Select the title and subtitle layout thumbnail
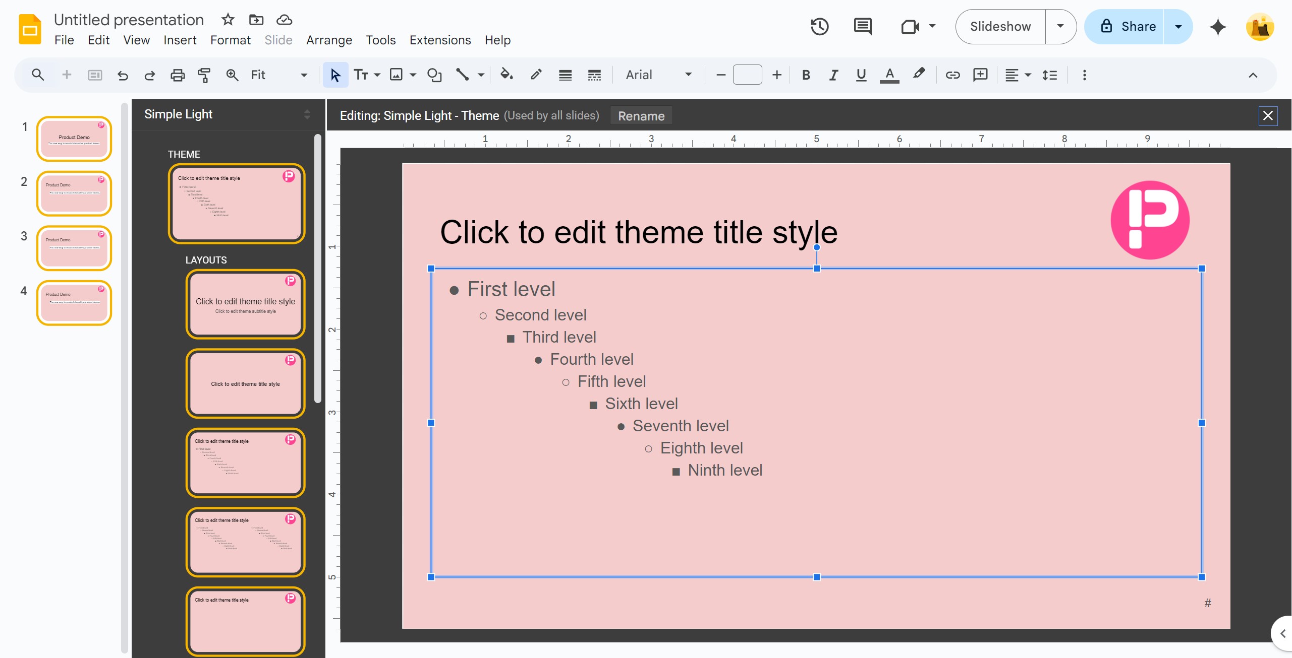 click(246, 304)
